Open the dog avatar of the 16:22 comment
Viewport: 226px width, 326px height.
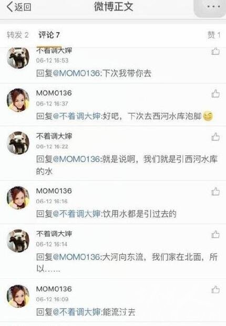click(18, 143)
